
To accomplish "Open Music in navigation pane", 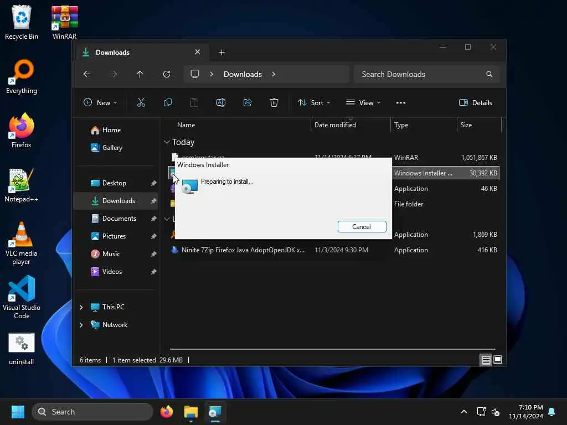I will coord(116,253).
